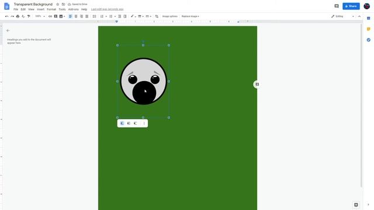Check the Saved to Drive status icon
Screen dimensions: 374x210
(69, 4)
